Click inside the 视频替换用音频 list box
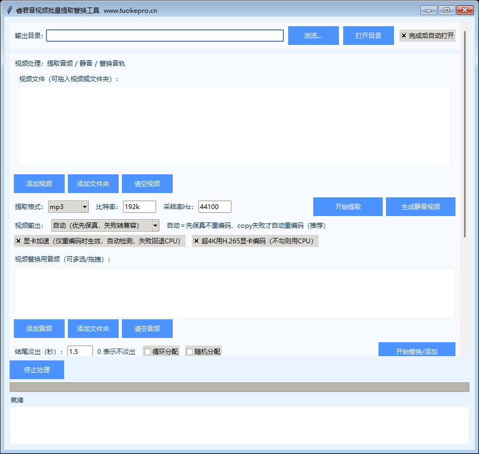Viewport: 479px width, 454px height. point(234,293)
